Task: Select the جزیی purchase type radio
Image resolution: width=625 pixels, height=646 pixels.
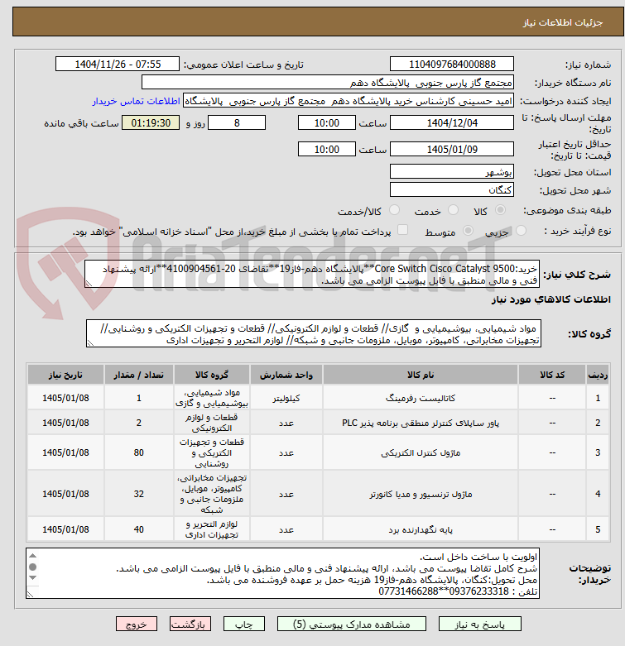Action: 521,230
